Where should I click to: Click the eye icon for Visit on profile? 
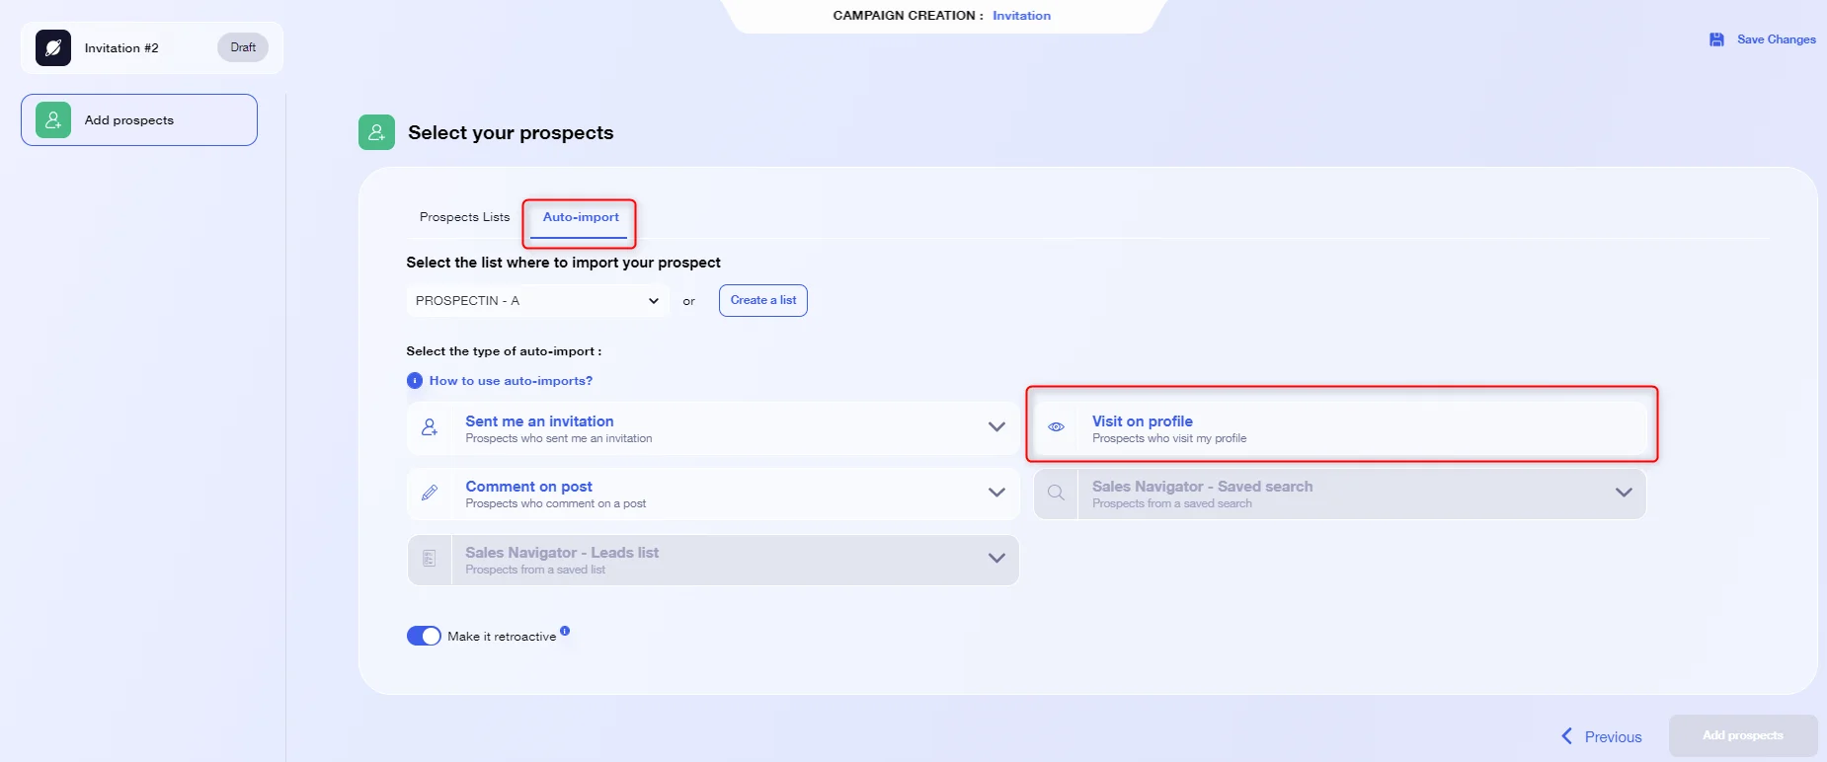pos(1056,427)
